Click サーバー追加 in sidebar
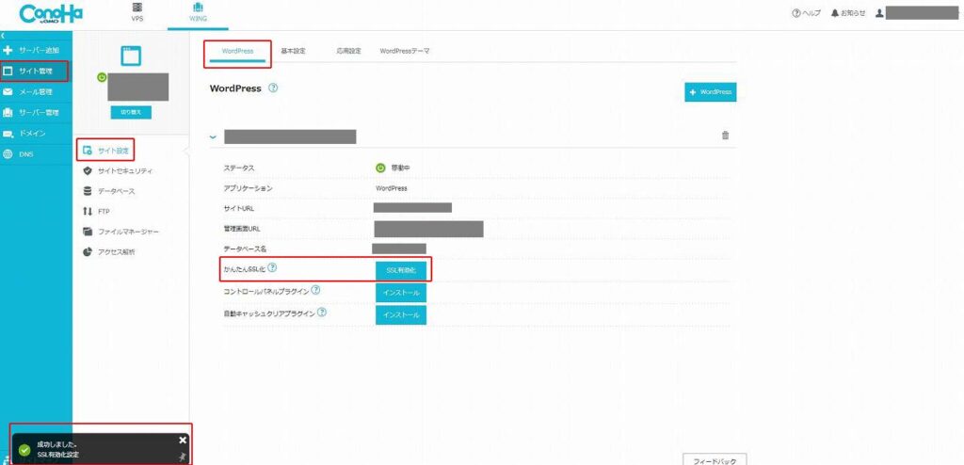The height and width of the screenshot is (465, 964). coord(36,50)
